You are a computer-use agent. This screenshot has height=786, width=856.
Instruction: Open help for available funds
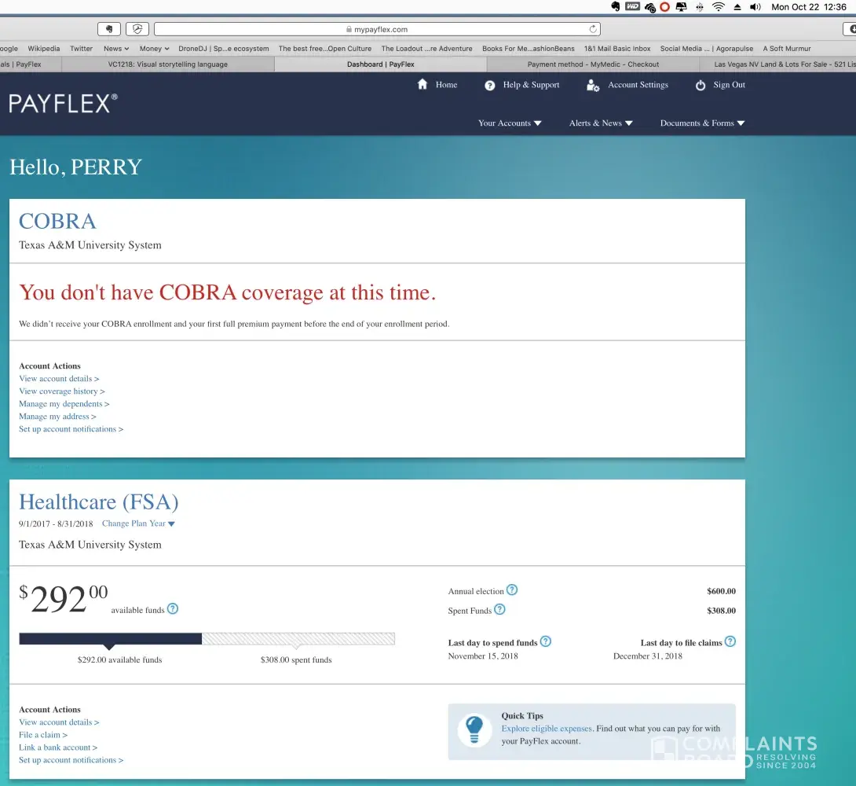pyautogui.click(x=173, y=608)
